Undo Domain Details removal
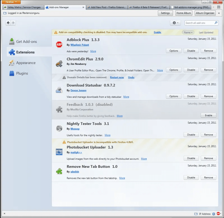 (x=131, y=77)
